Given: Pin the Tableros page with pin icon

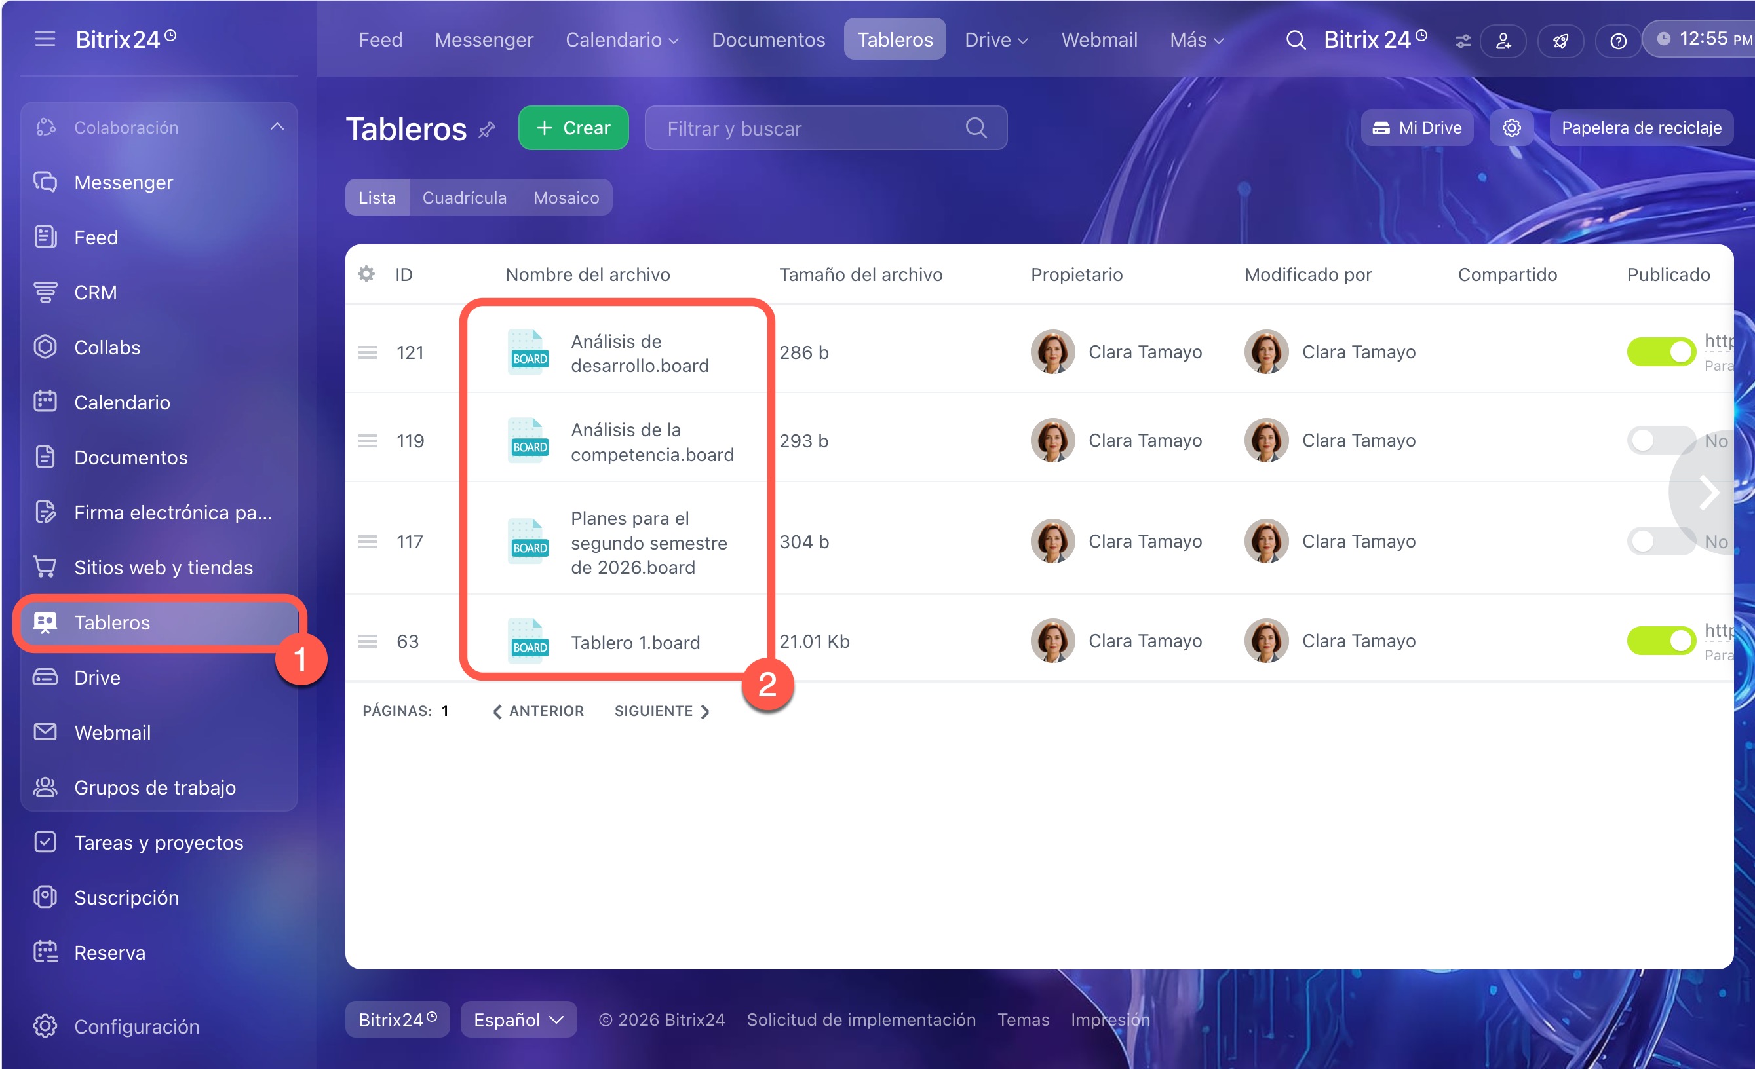Looking at the screenshot, I should [486, 130].
